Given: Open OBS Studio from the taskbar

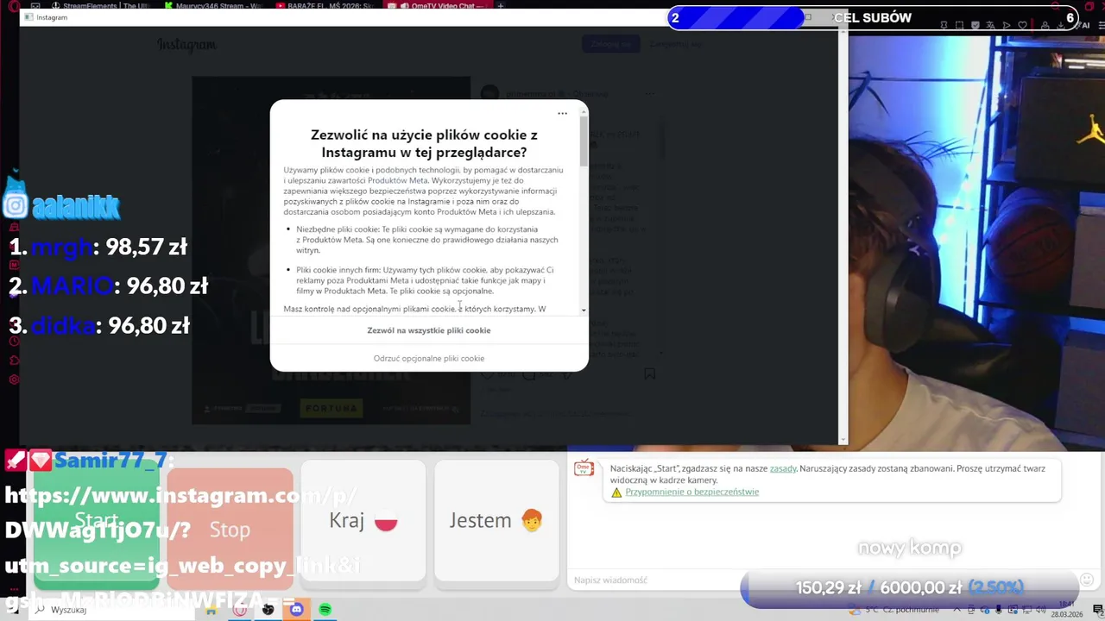Looking at the screenshot, I should pyautogui.click(x=268, y=610).
